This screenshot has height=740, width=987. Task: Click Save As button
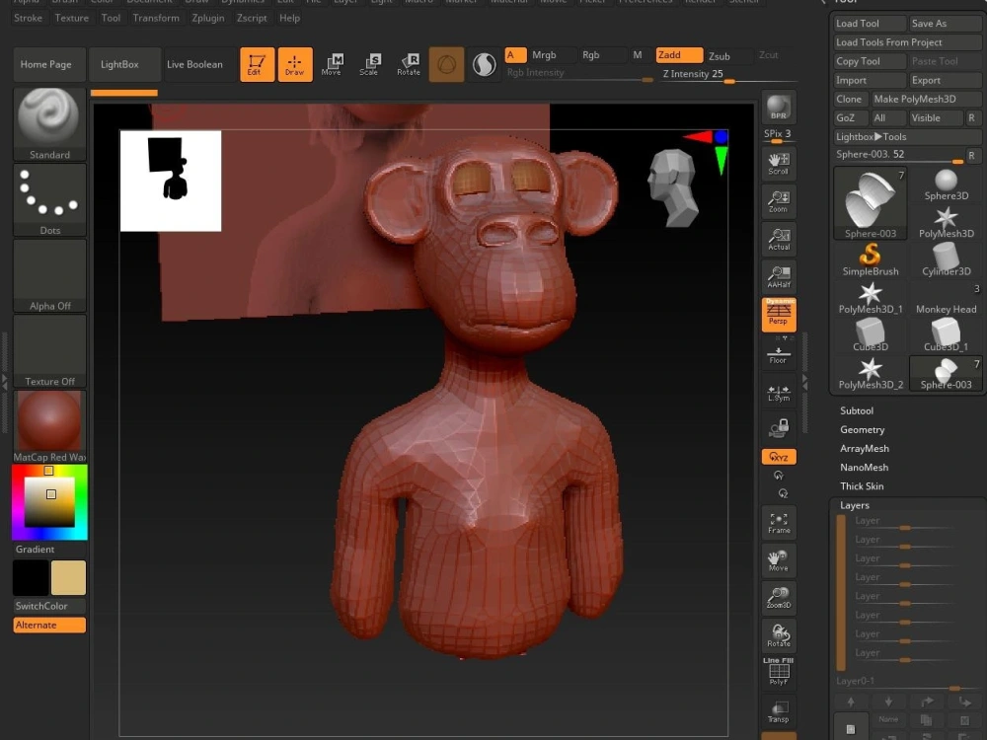click(946, 24)
